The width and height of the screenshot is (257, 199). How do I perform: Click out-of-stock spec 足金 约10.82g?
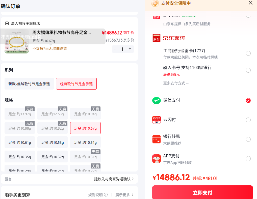tap(53, 128)
